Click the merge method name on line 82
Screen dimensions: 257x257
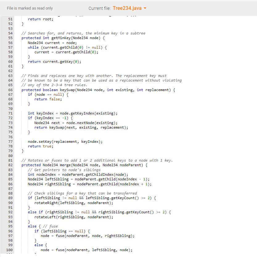65,165
